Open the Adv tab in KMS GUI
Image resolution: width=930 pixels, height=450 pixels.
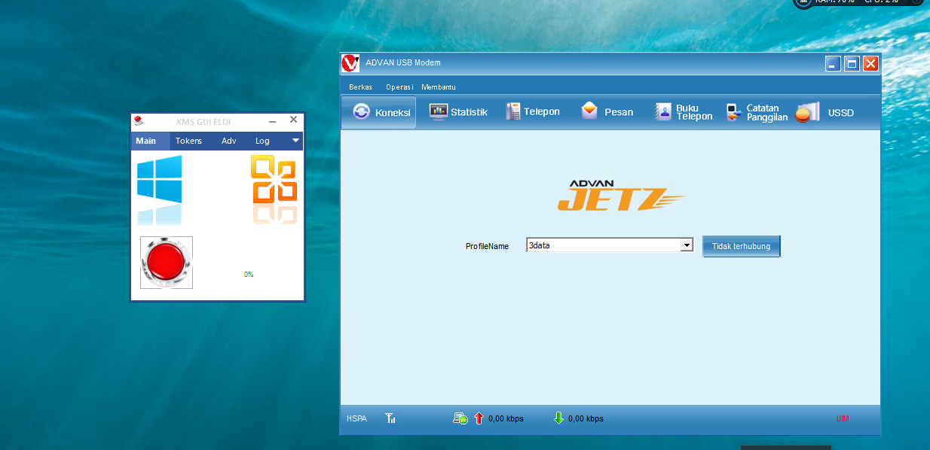coord(229,141)
